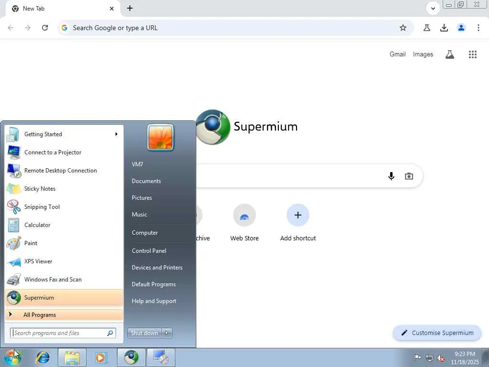489x367 pixels.
Task: Open Computer from the Start menu
Action: [x=145, y=233]
